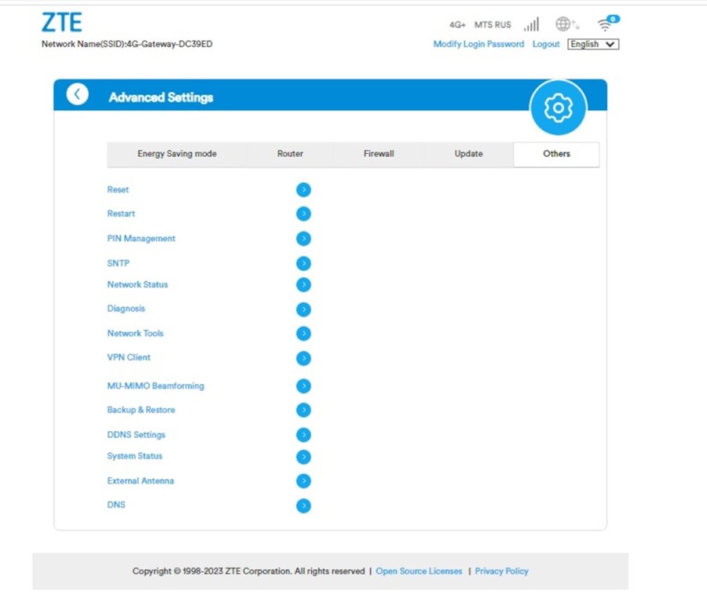Click the Wi-Fi connected devices icon
The width and height of the screenshot is (707, 599).
pos(605,24)
